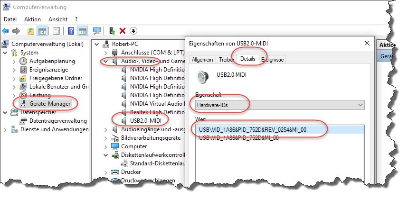Open the Datei menu

coord(10,19)
